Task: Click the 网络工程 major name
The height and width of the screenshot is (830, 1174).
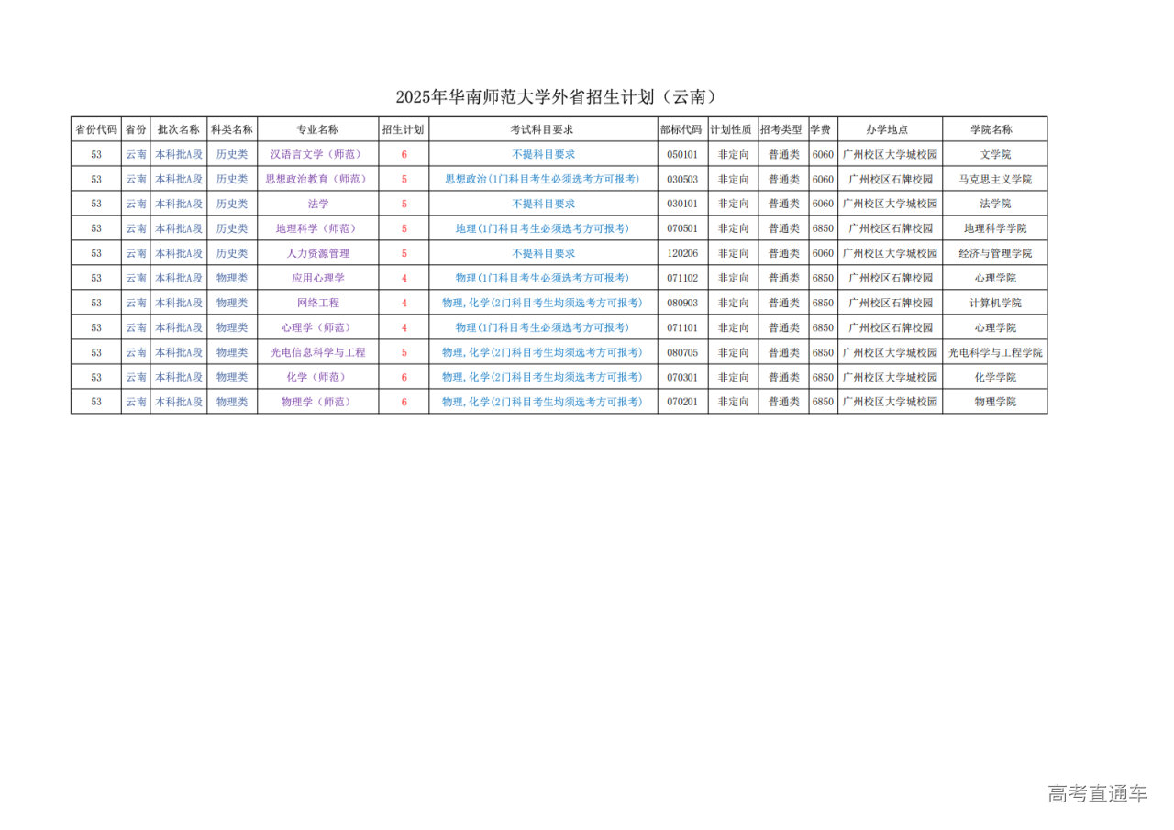Action: pos(317,303)
